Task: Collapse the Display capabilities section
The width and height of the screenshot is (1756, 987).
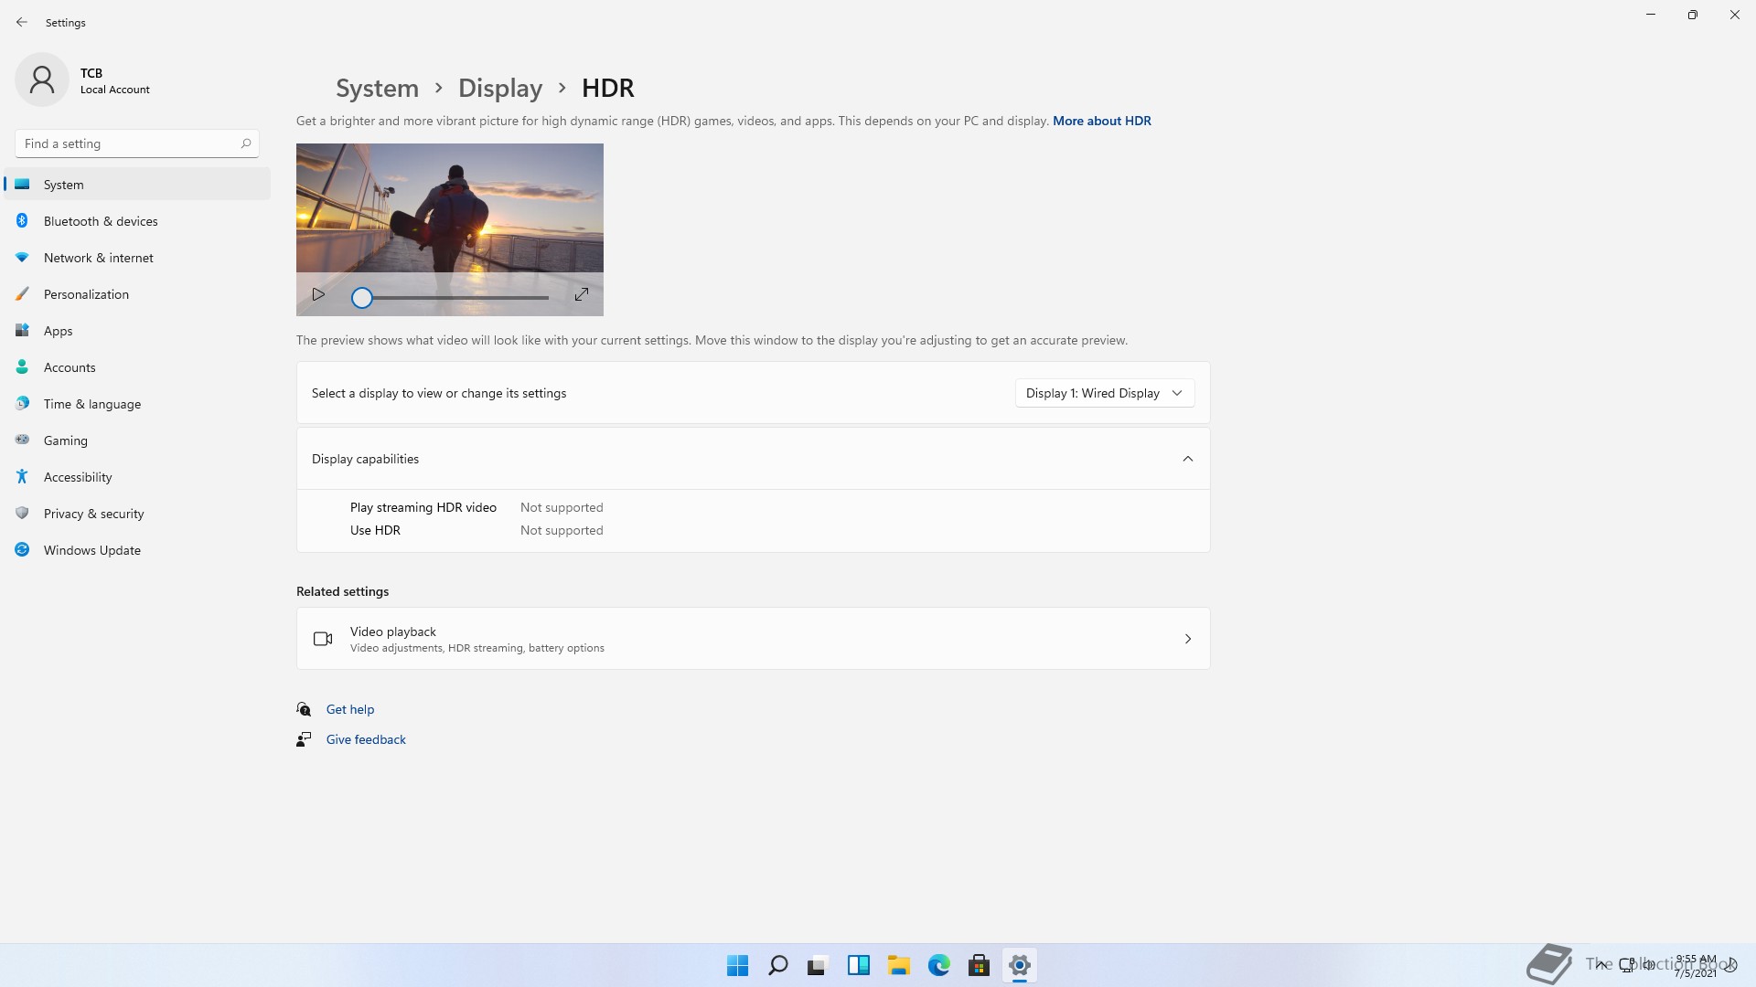Action: pyautogui.click(x=1188, y=459)
